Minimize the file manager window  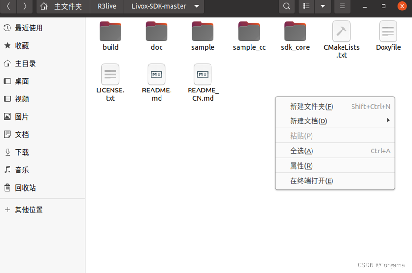point(364,6)
